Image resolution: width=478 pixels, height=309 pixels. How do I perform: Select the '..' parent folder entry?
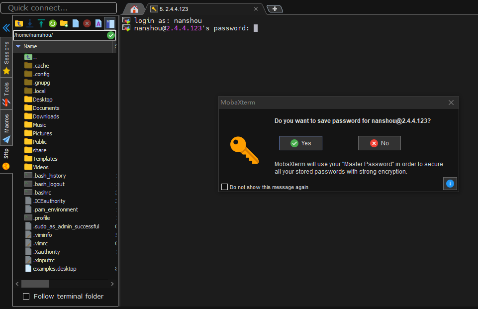(x=31, y=57)
